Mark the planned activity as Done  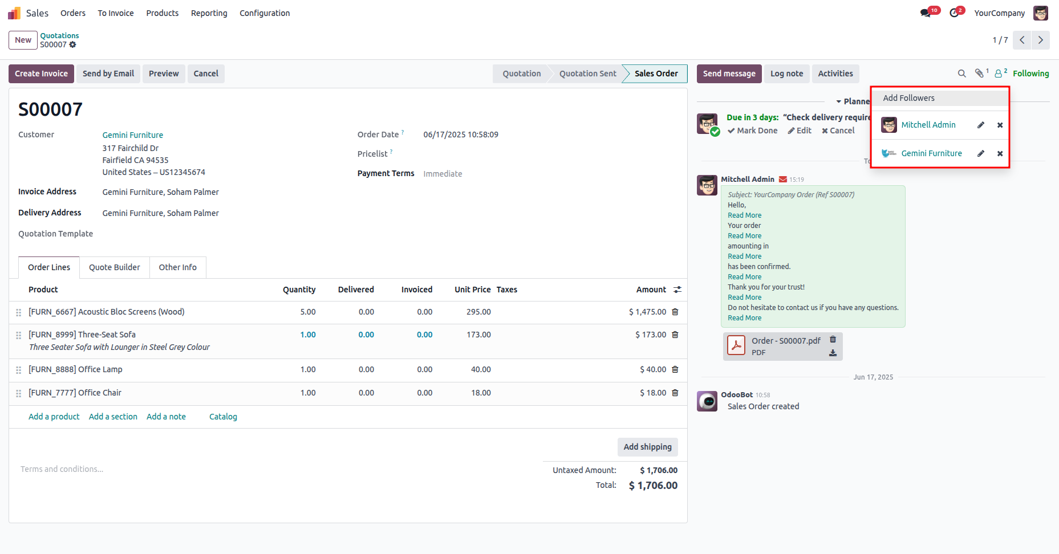tap(752, 131)
